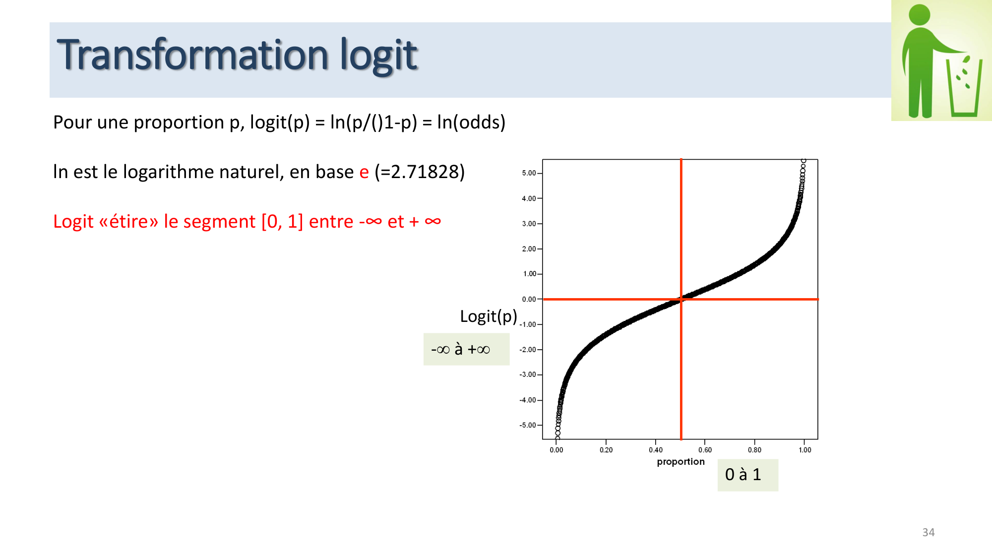
Task: Click the logit(p) formula text line
Action: click(x=279, y=123)
